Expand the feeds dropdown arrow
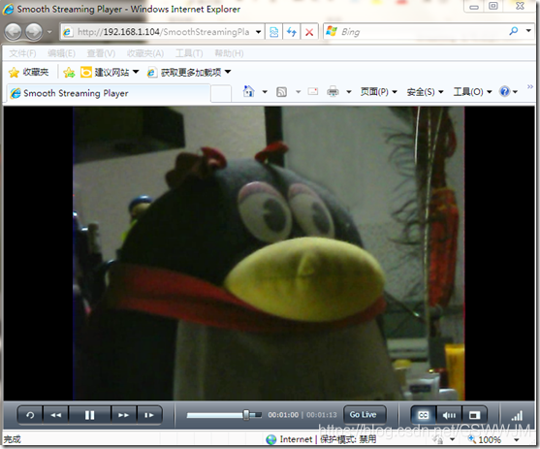This screenshot has height=449, width=540. click(299, 92)
